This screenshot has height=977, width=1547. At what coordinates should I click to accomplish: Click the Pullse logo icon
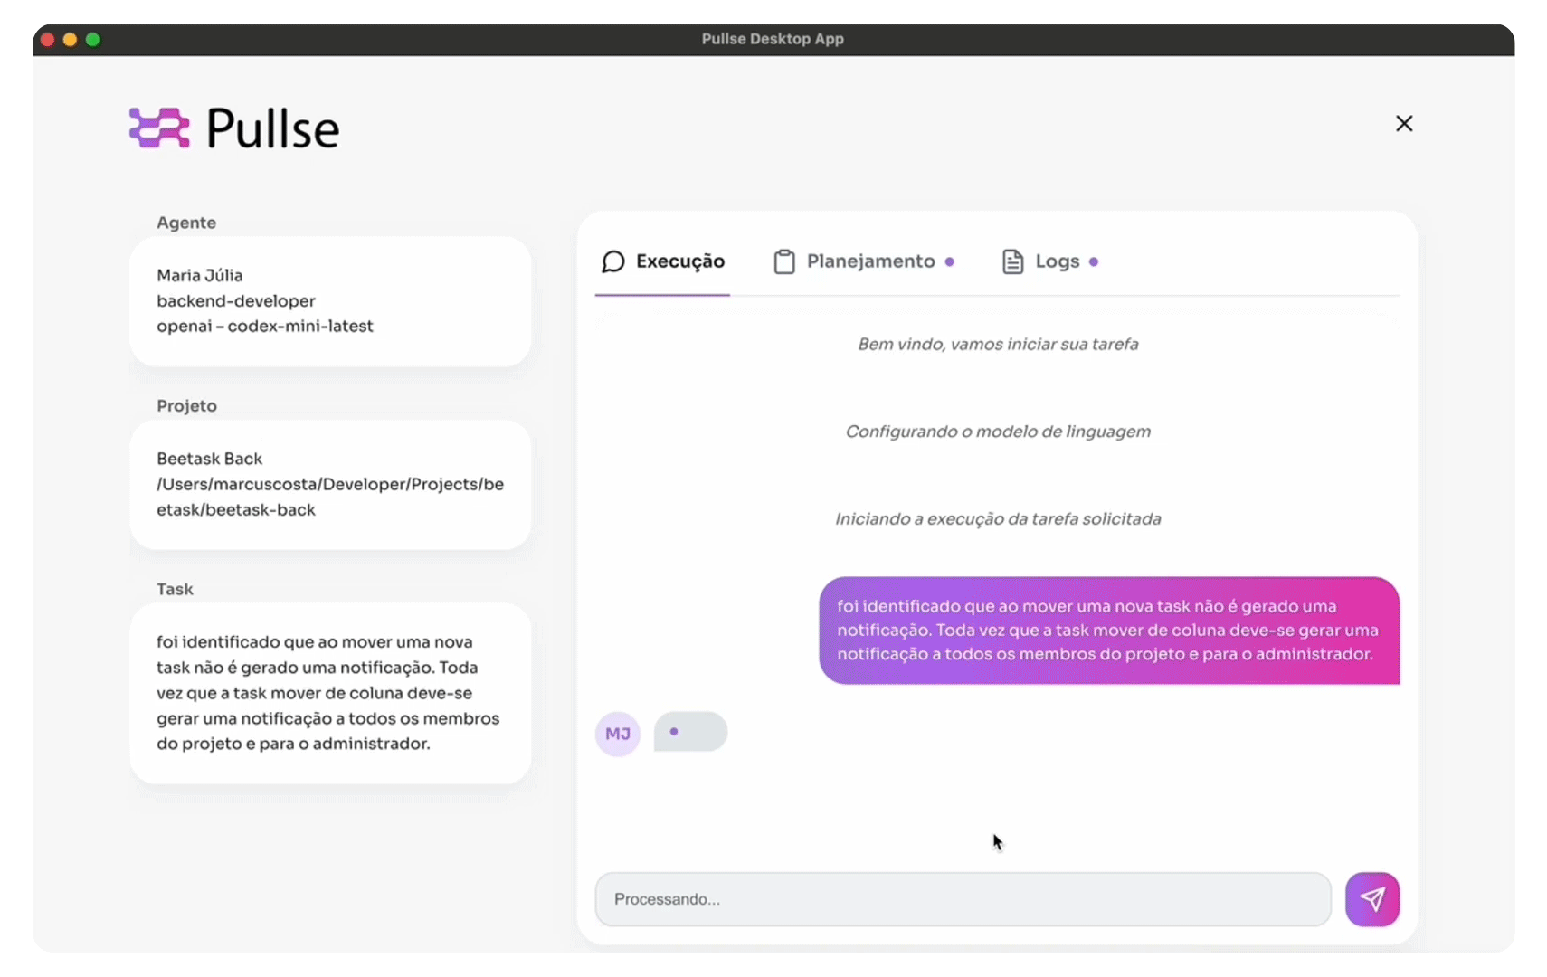point(159,128)
